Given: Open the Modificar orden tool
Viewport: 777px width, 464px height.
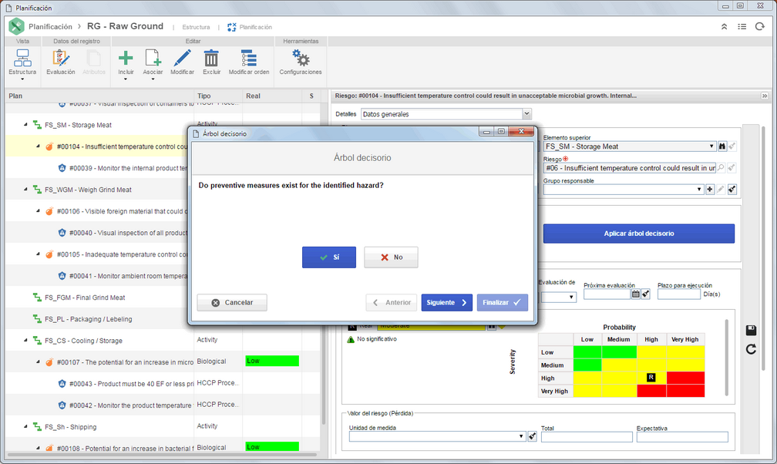Looking at the screenshot, I should pyautogui.click(x=249, y=62).
